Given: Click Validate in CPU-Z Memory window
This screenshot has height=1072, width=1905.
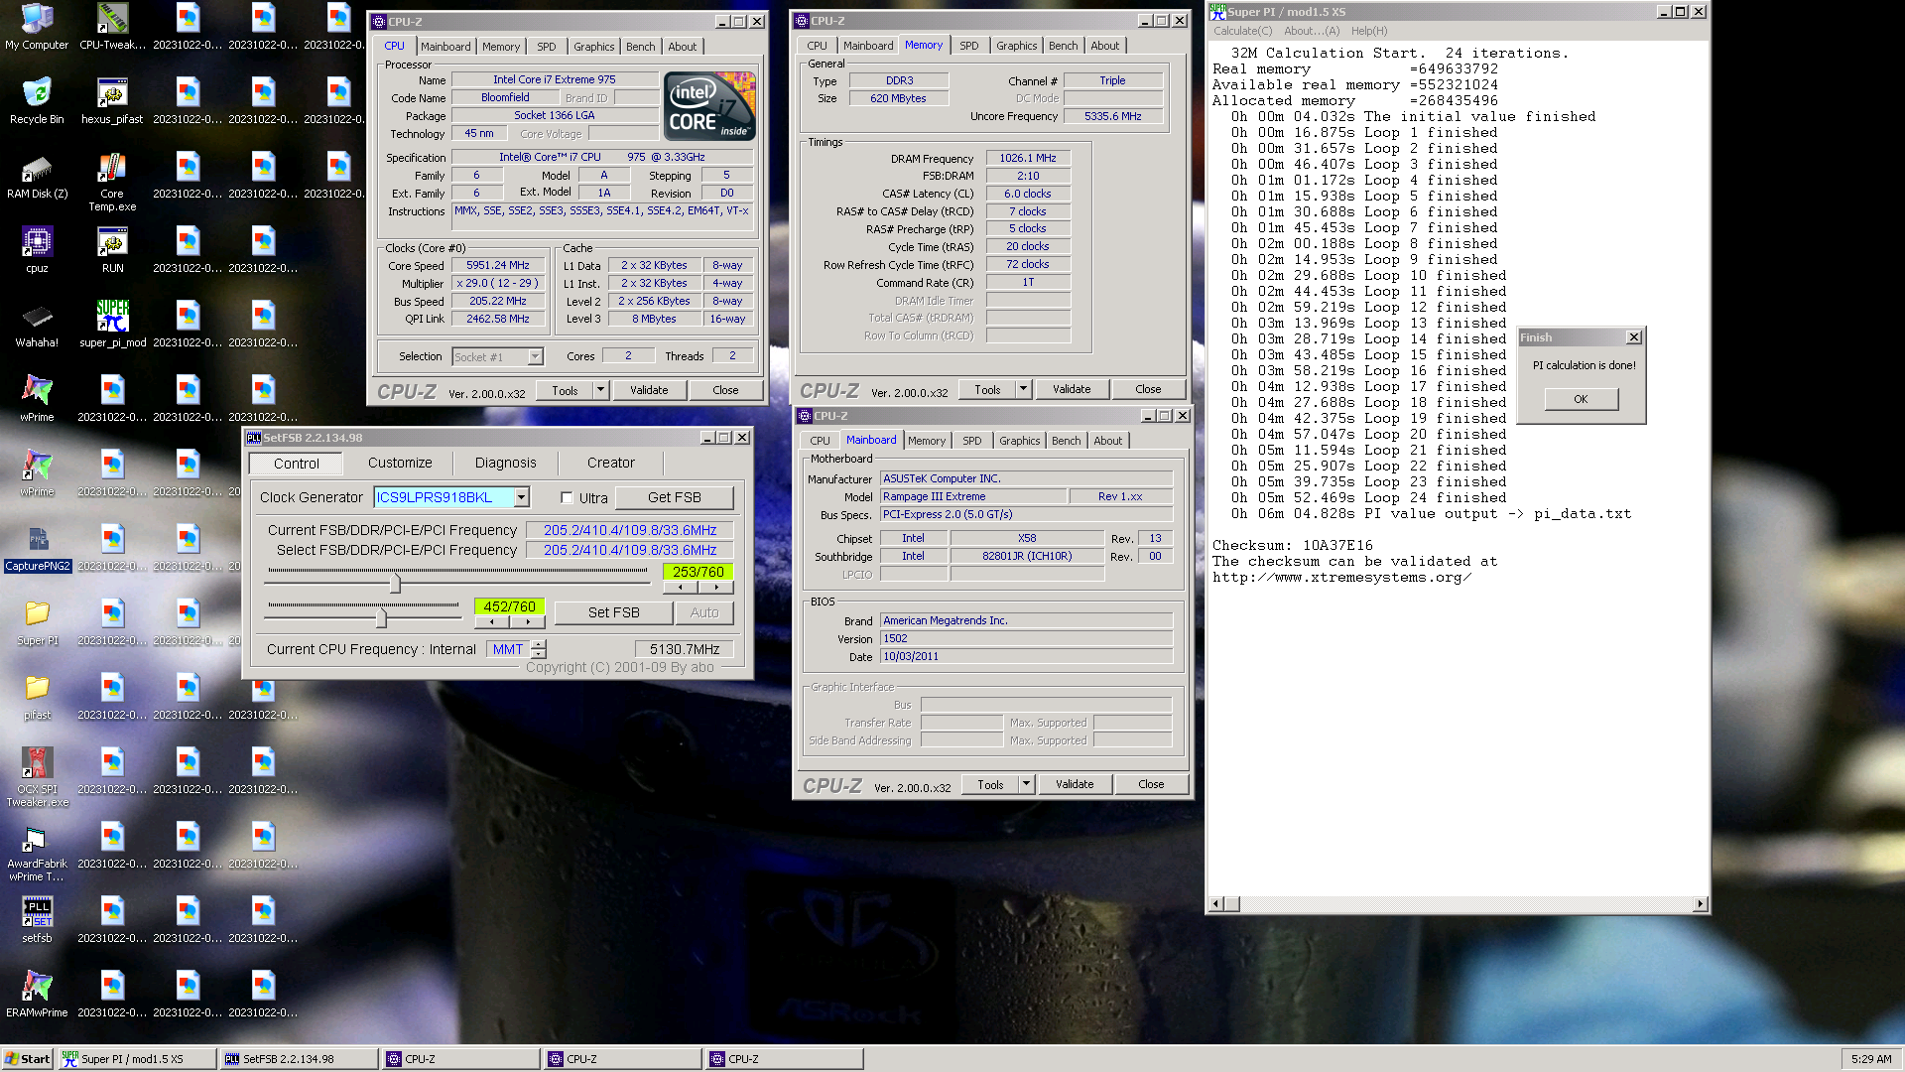Looking at the screenshot, I should click(x=1072, y=389).
